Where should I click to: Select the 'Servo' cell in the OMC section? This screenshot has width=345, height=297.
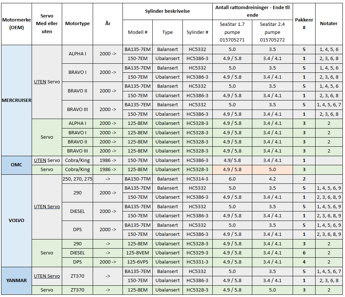tap(47, 170)
